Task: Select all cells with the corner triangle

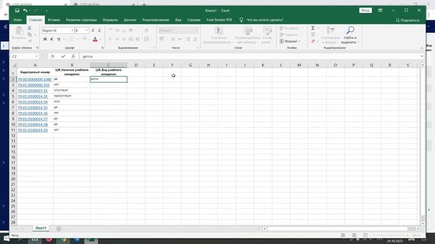Action: pyautogui.click(x=14, y=65)
